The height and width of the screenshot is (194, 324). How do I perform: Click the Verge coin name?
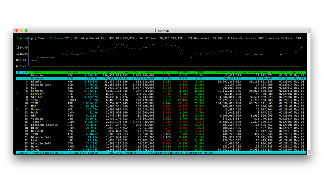tap(35, 150)
